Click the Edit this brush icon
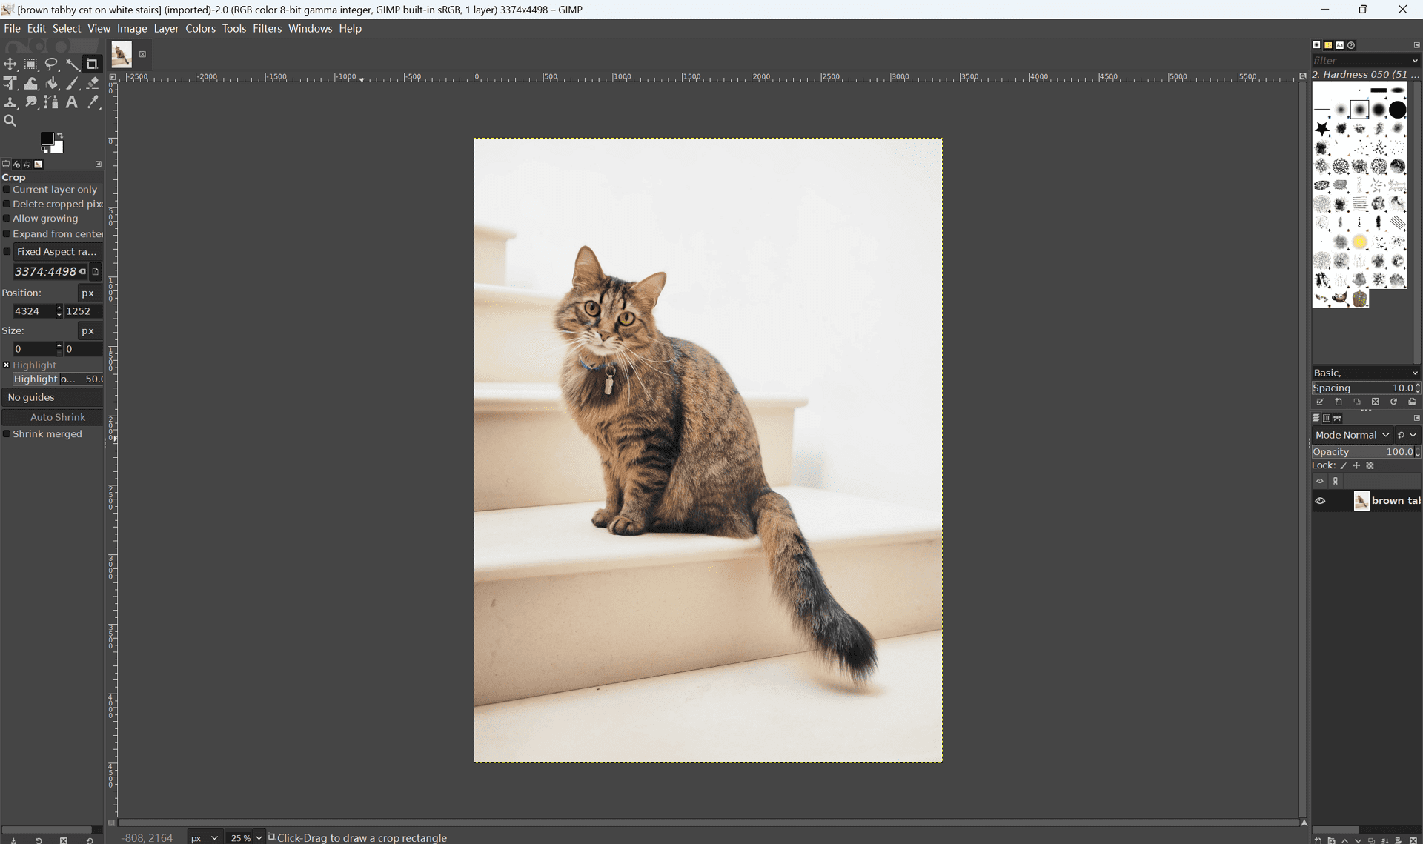The image size is (1423, 844). (1320, 402)
